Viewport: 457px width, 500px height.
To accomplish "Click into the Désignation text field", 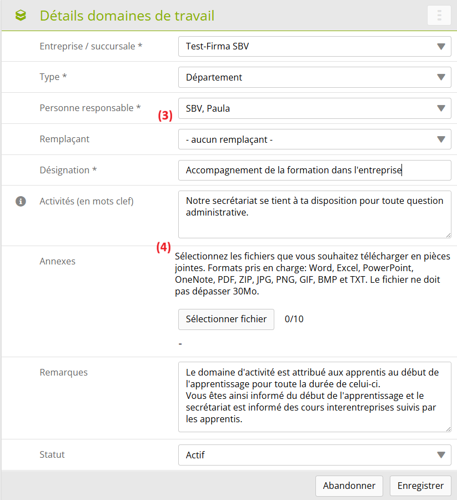I will 314,171.
